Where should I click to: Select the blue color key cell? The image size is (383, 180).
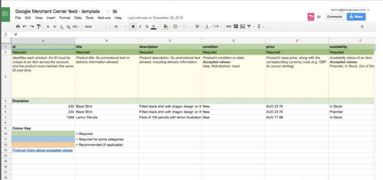[43, 139]
